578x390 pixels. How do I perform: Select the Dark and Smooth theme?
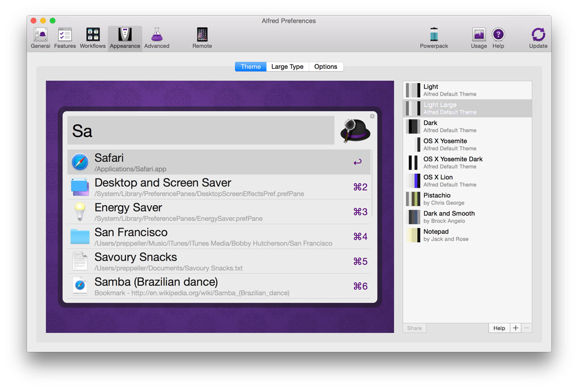coord(468,217)
